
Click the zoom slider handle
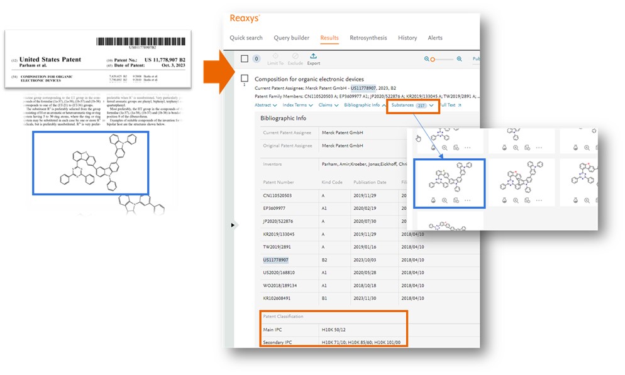pyautogui.click(x=433, y=59)
